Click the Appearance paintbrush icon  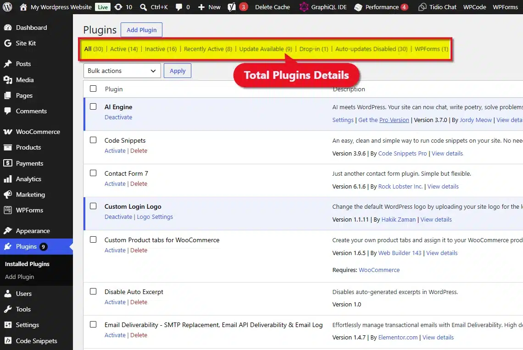(8, 231)
